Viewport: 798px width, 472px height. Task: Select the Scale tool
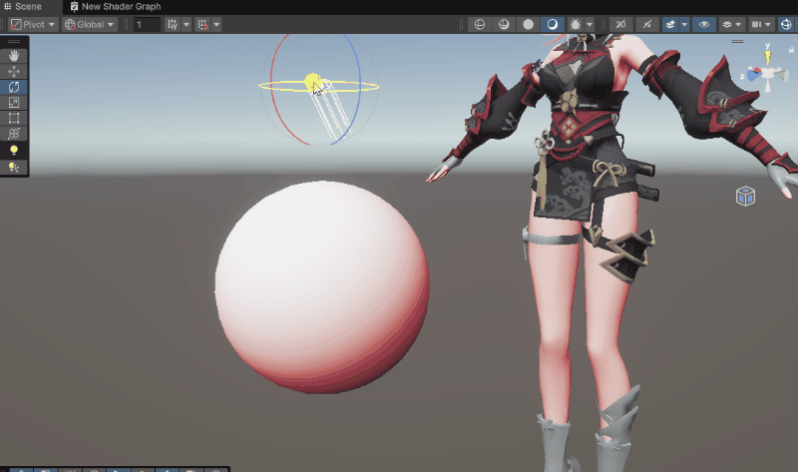(14, 103)
